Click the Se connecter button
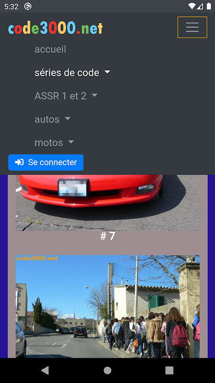This screenshot has width=215, height=383. point(46,162)
